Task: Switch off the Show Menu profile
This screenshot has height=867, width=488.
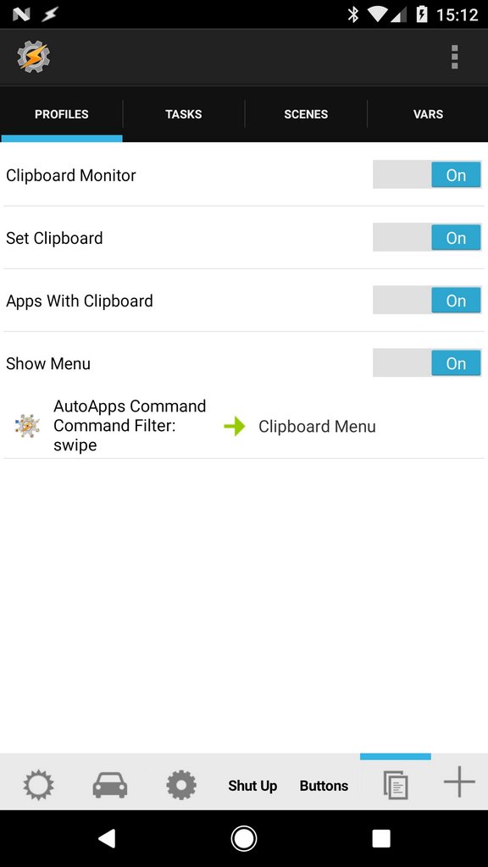Action: click(427, 362)
